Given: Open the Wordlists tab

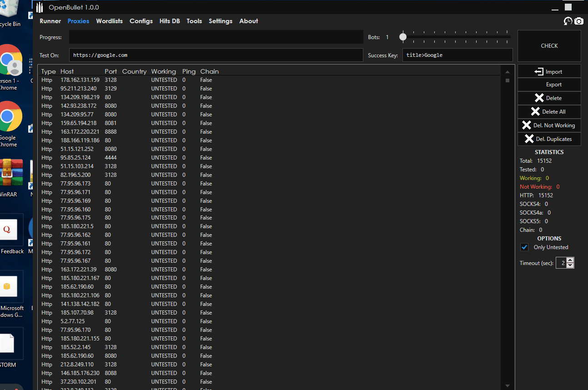Looking at the screenshot, I should 109,21.
